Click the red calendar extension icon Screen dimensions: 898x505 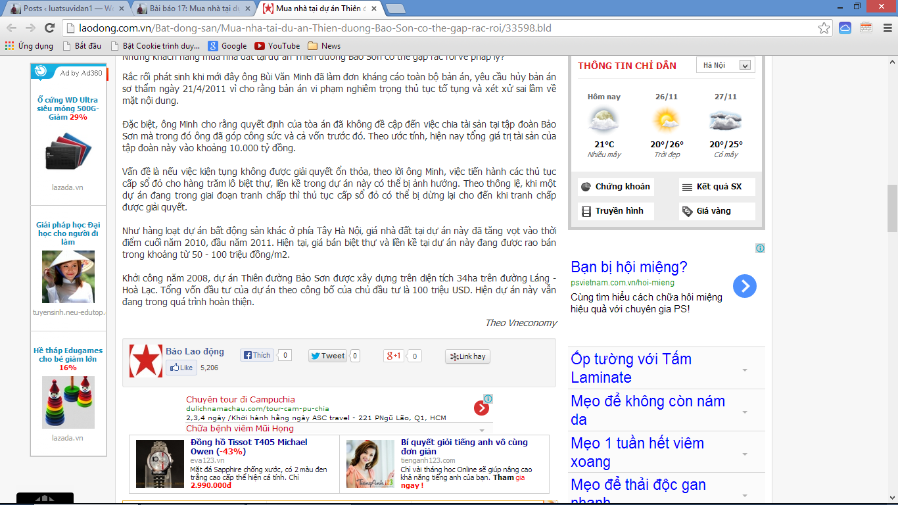point(866,28)
